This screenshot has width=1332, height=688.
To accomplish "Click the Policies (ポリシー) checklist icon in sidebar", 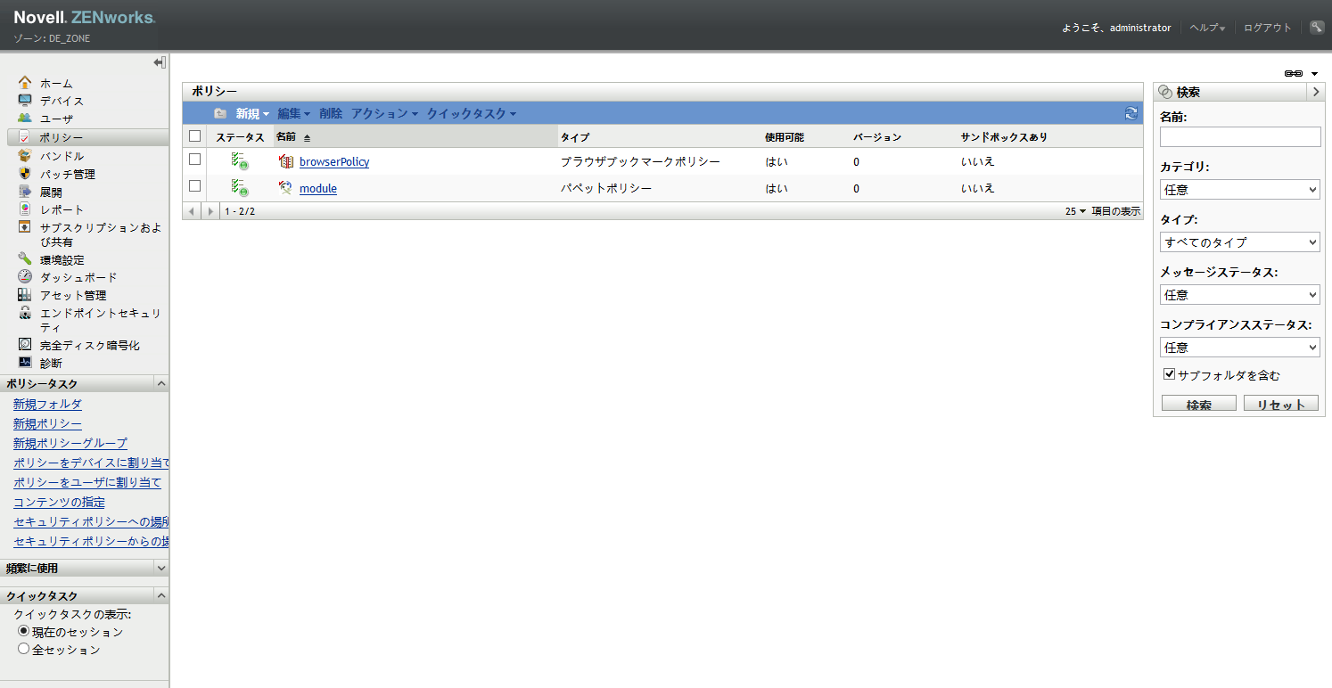I will click(25, 137).
